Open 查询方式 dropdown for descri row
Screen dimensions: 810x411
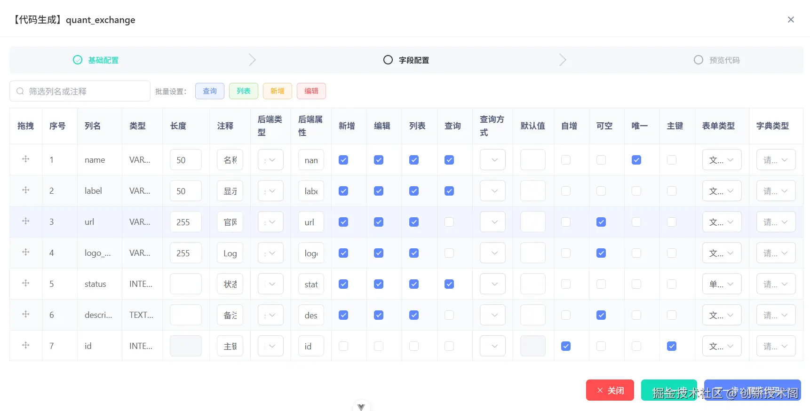pyautogui.click(x=492, y=315)
